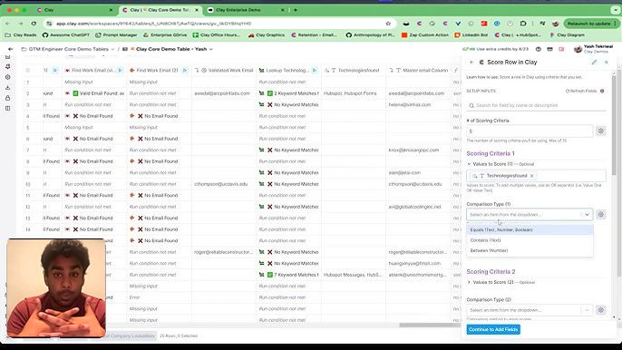This screenshot has width=622, height=350.
Task: Open a new browser tab
Action: 296,10
